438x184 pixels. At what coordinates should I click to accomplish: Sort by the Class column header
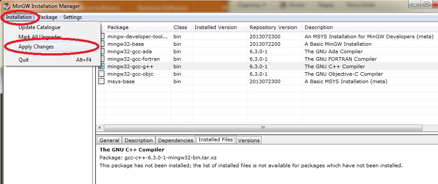[x=181, y=27]
